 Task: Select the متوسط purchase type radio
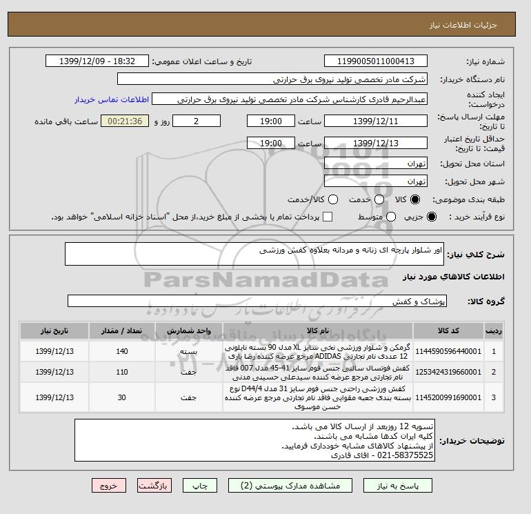[391, 217]
